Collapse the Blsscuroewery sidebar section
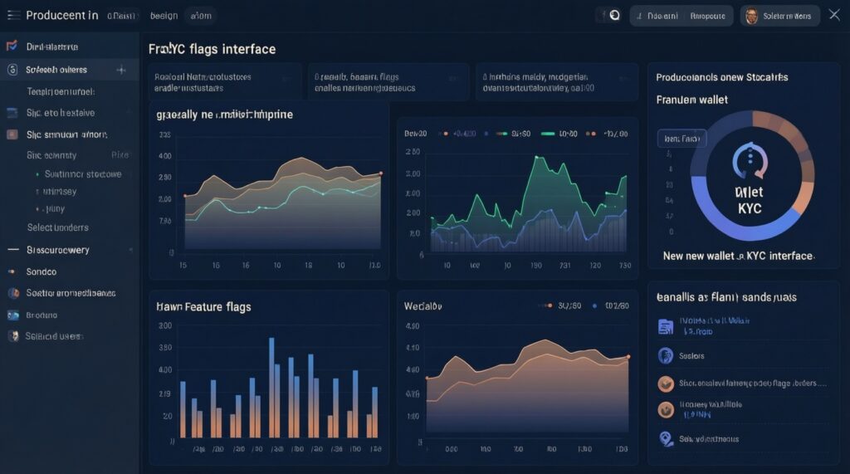 70,250
